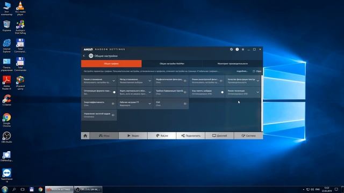Switch to OBS taskbar window button
The height and width of the screenshot is (193, 344).
point(88,189)
